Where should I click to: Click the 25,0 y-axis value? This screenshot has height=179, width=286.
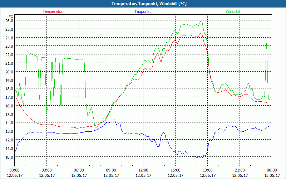tap(9, 29)
